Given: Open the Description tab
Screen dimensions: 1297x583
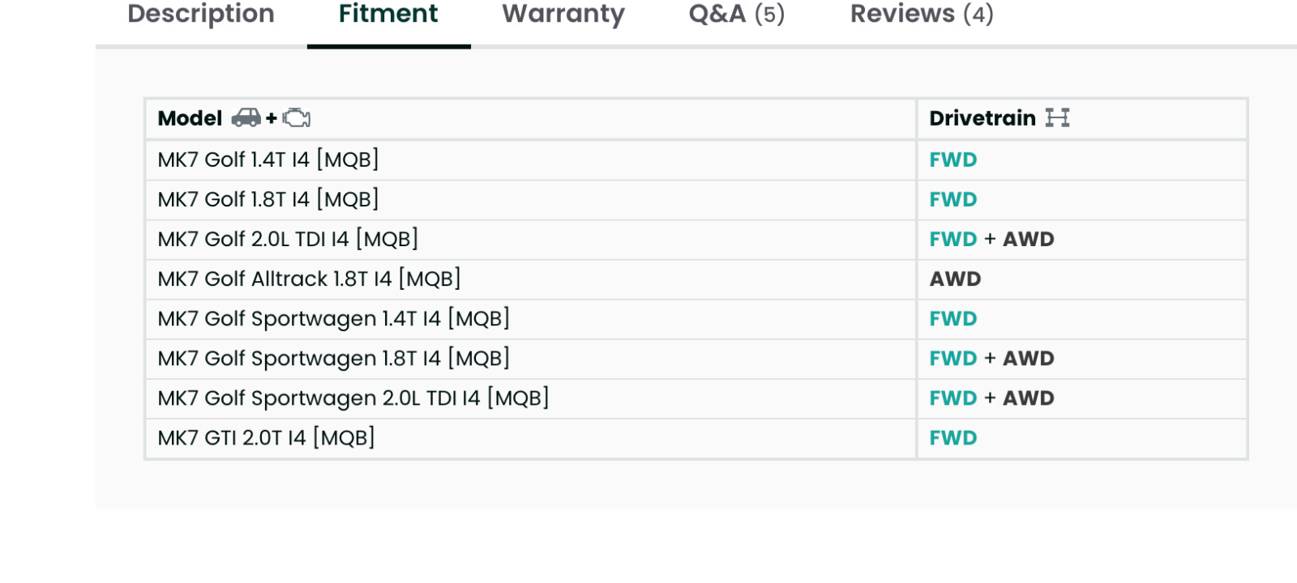Looking at the screenshot, I should click(x=201, y=14).
